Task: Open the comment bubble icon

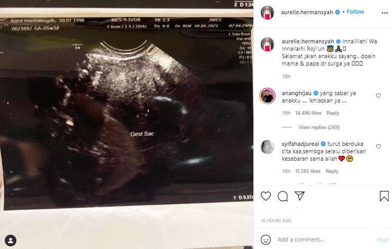Action: click(x=282, y=196)
